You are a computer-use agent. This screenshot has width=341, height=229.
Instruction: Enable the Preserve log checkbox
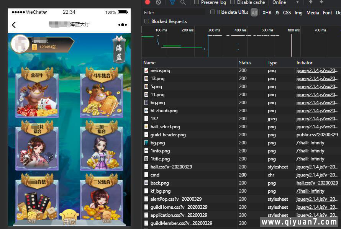(197, 2)
